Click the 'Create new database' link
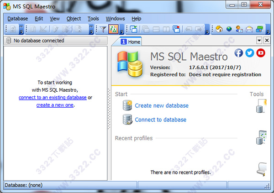 coord(162,105)
